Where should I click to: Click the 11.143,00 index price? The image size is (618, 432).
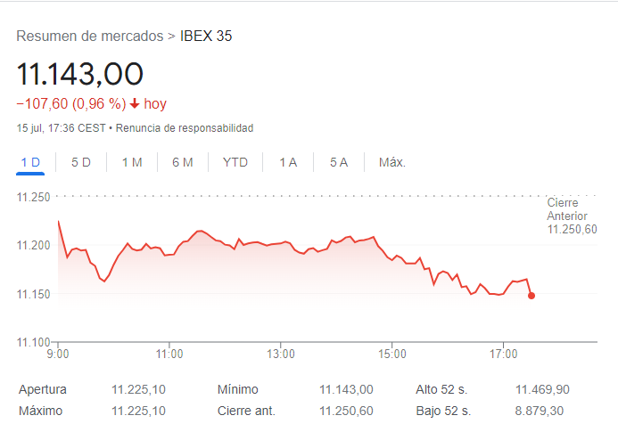pyautogui.click(x=80, y=74)
